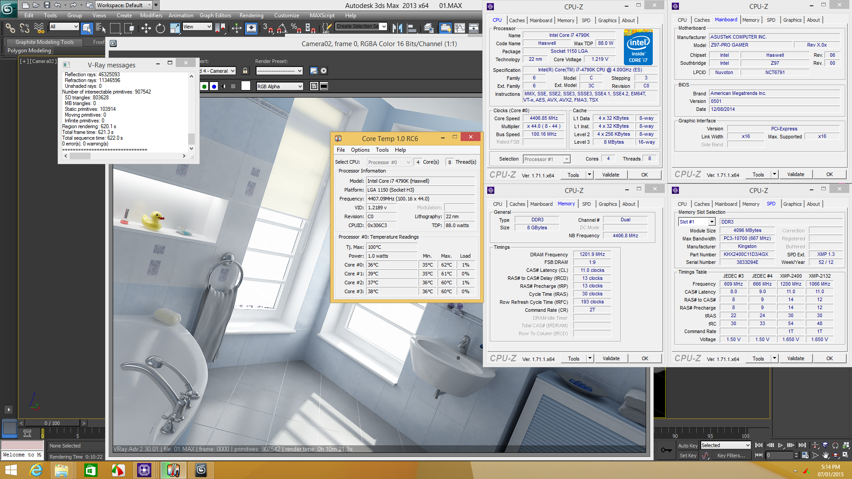Toggle Set Key mode
Image resolution: width=852 pixels, height=479 pixels.
pyautogui.click(x=688, y=455)
